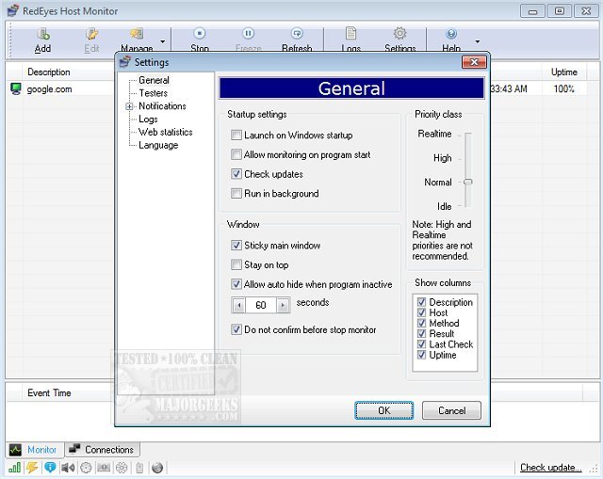
Task: Switch to the Connections tab
Action: coord(103,450)
